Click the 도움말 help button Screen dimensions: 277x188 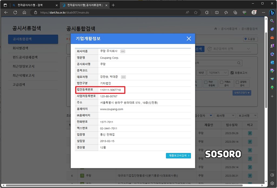pyautogui.click(x=250, y=39)
